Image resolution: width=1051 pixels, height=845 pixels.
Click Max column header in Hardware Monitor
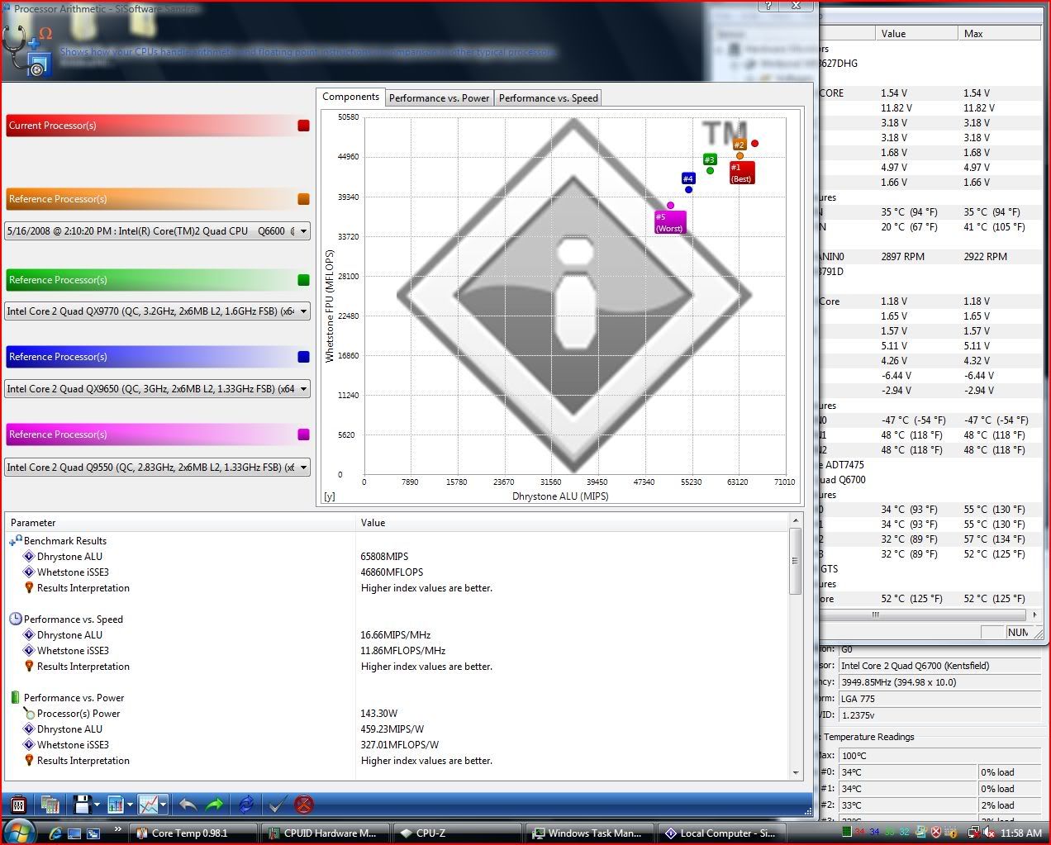[999, 33]
